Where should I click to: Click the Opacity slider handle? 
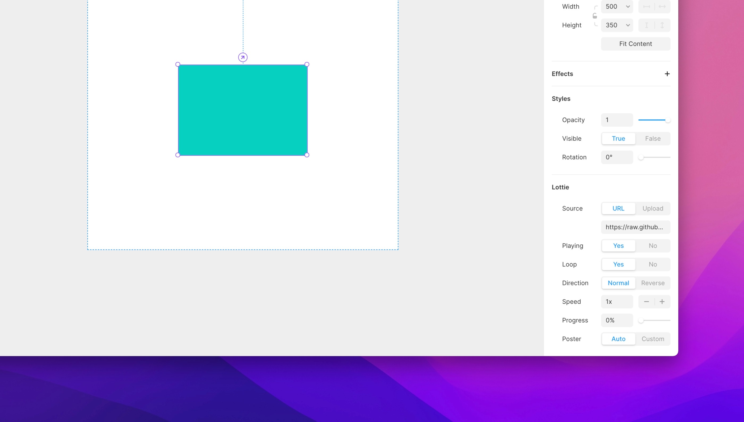tap(668, 120)
